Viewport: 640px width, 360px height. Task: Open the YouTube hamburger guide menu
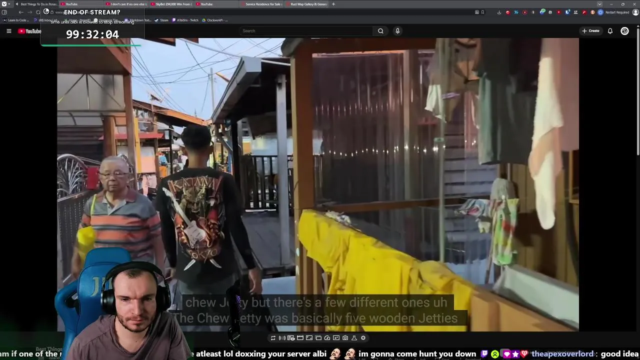[8, 31]
